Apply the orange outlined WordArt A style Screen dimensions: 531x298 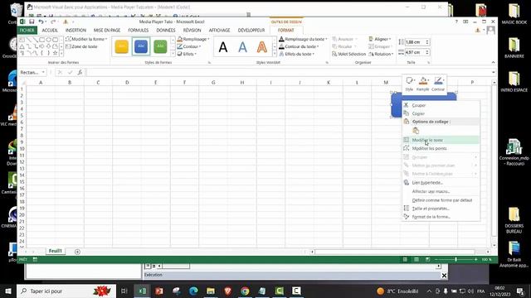262,47
